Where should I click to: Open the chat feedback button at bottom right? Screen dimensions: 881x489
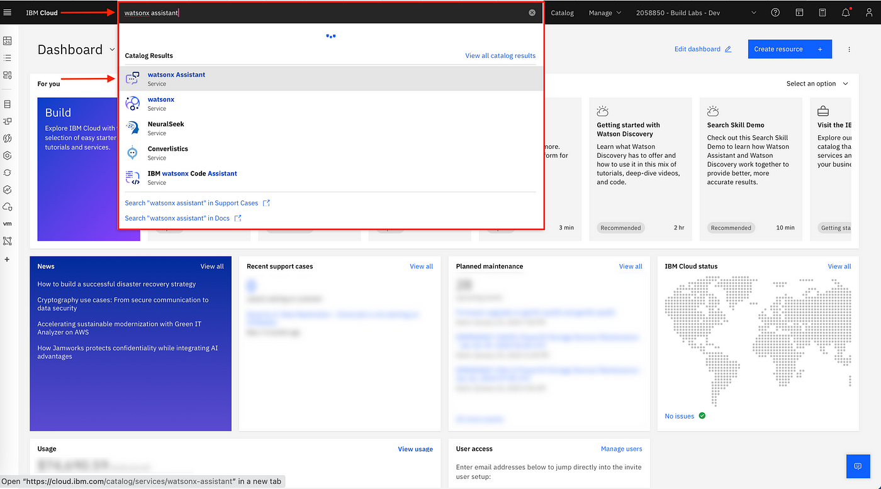[858, 466]
